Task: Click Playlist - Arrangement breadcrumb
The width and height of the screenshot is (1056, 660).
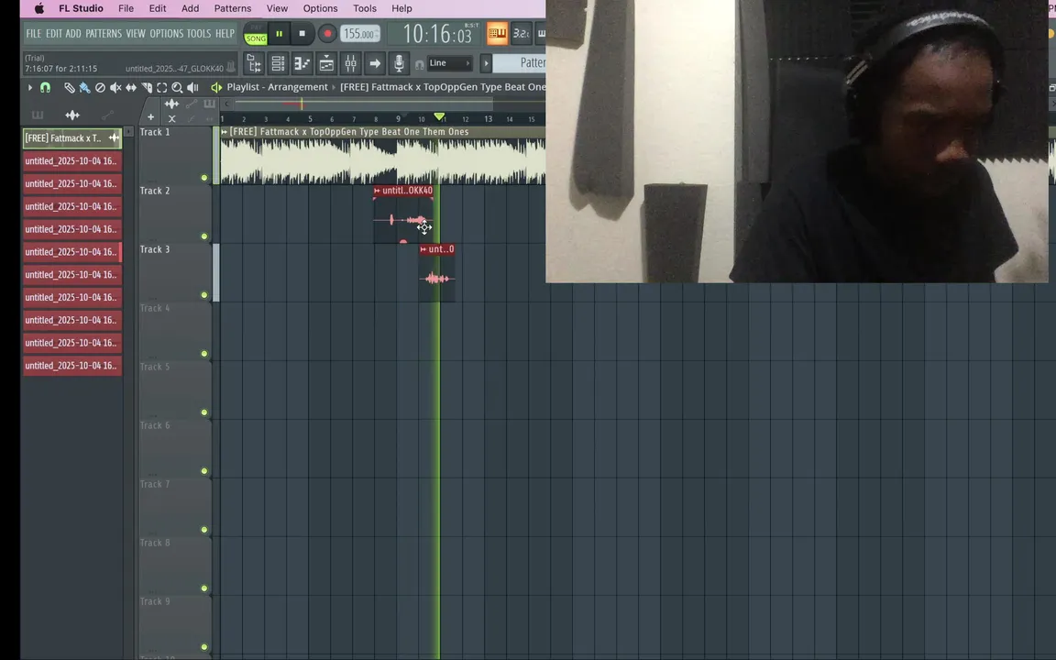Action: pos(277,87)
